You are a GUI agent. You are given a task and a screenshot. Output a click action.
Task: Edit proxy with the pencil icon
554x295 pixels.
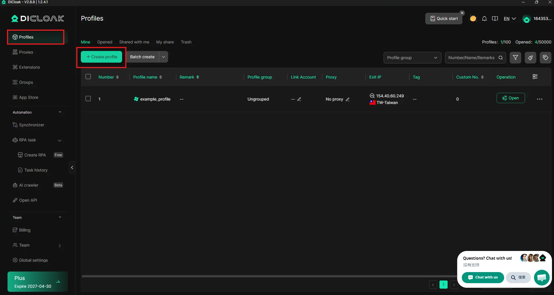click(x=348, y=99)
